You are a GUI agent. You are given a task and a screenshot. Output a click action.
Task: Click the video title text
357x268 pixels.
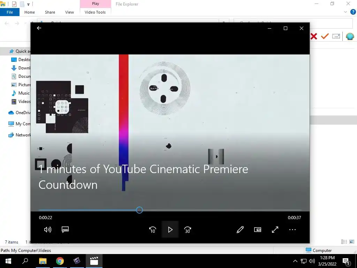coord(143,177)
